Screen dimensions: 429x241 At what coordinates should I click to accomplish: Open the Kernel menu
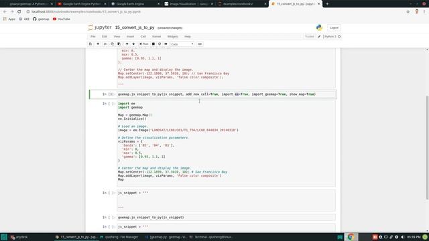pos(156,36)
